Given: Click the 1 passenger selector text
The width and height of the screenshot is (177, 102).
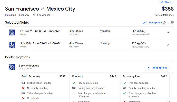Looking at the screenshot, I should click(x=43, y=15).
